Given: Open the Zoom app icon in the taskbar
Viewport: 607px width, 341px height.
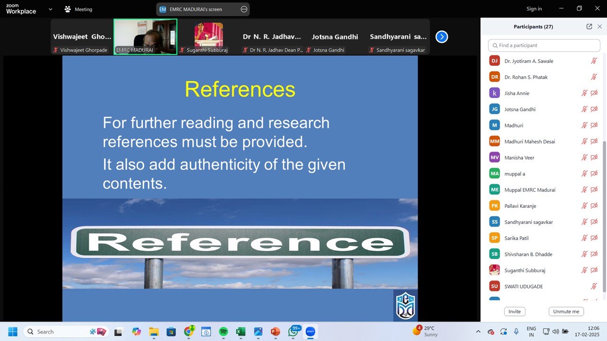Looking at the screenshot, I should point(310,332).
